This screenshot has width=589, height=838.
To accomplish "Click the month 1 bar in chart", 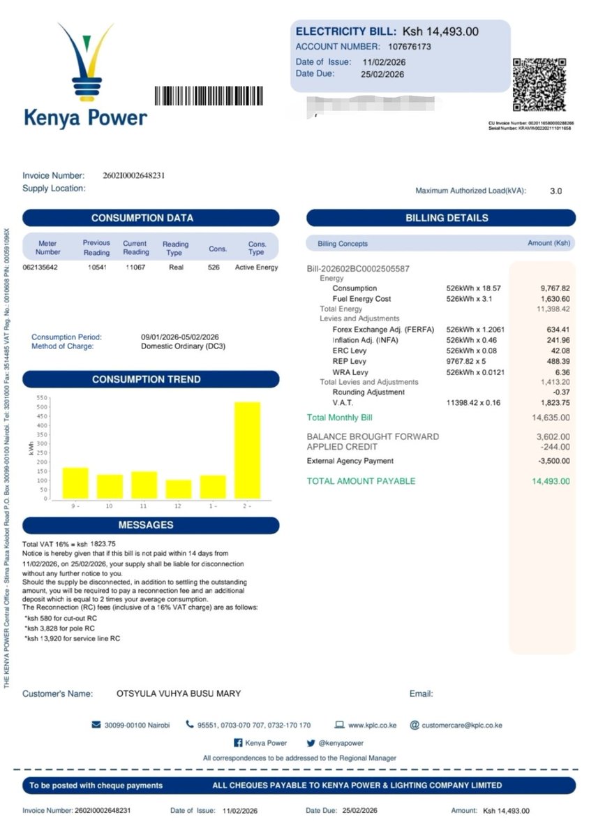I will click(213, 487).
